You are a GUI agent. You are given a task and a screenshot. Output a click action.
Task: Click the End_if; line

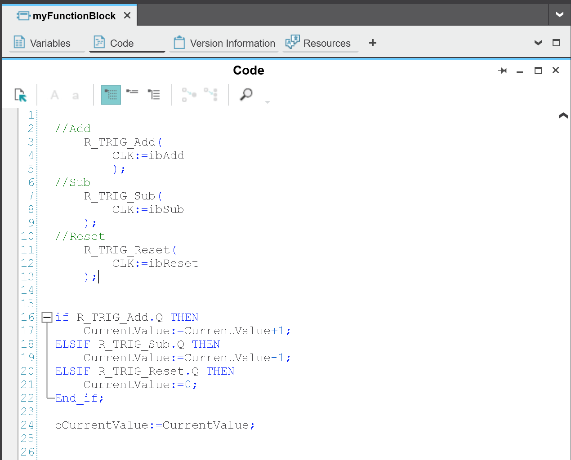click(x=80, y=398)
